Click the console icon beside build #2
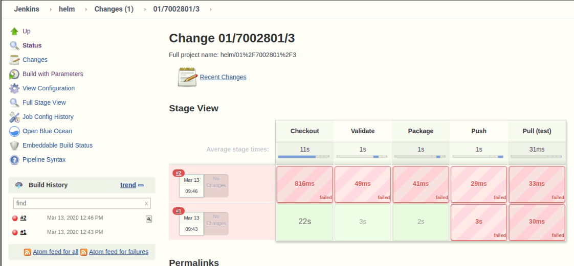 [149, 219]
